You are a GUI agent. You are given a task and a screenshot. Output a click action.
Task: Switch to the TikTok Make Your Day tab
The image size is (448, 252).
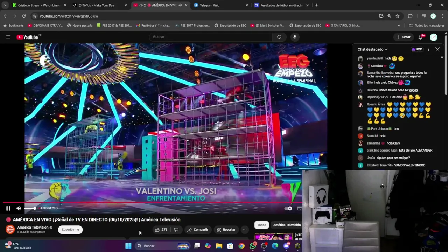click(99, 5)
